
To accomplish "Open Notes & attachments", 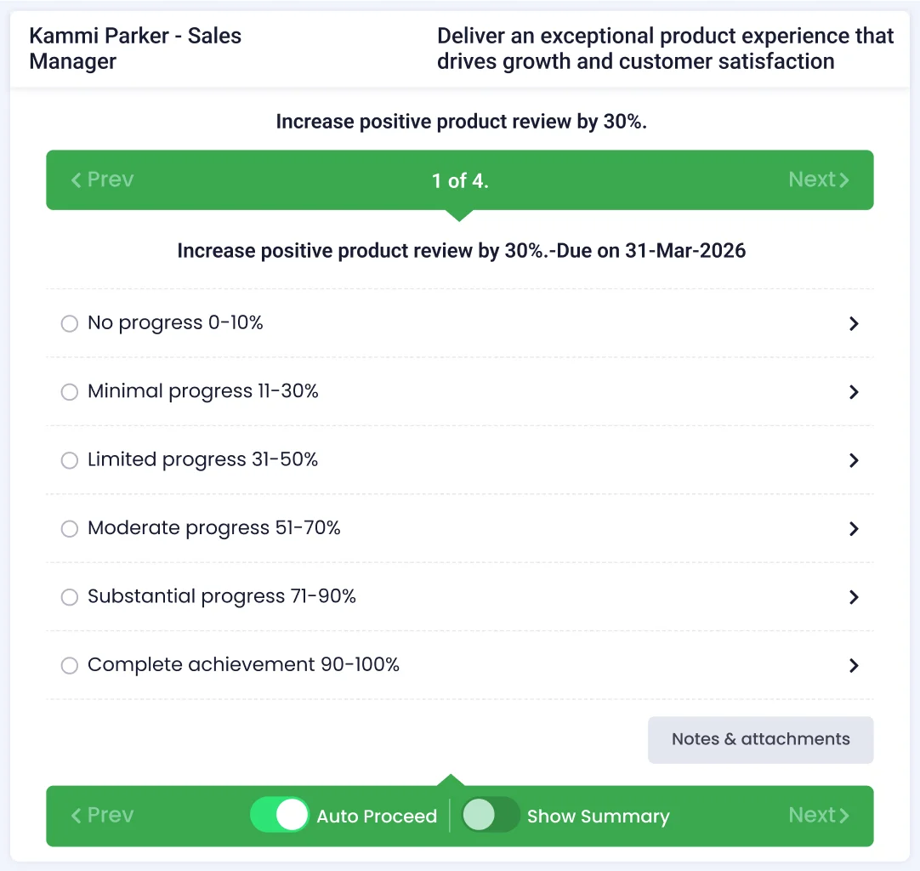I will coord(760,739).
